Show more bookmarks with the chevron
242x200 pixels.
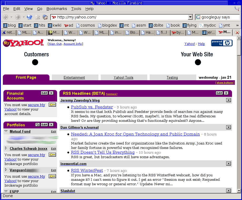(237, 25)
